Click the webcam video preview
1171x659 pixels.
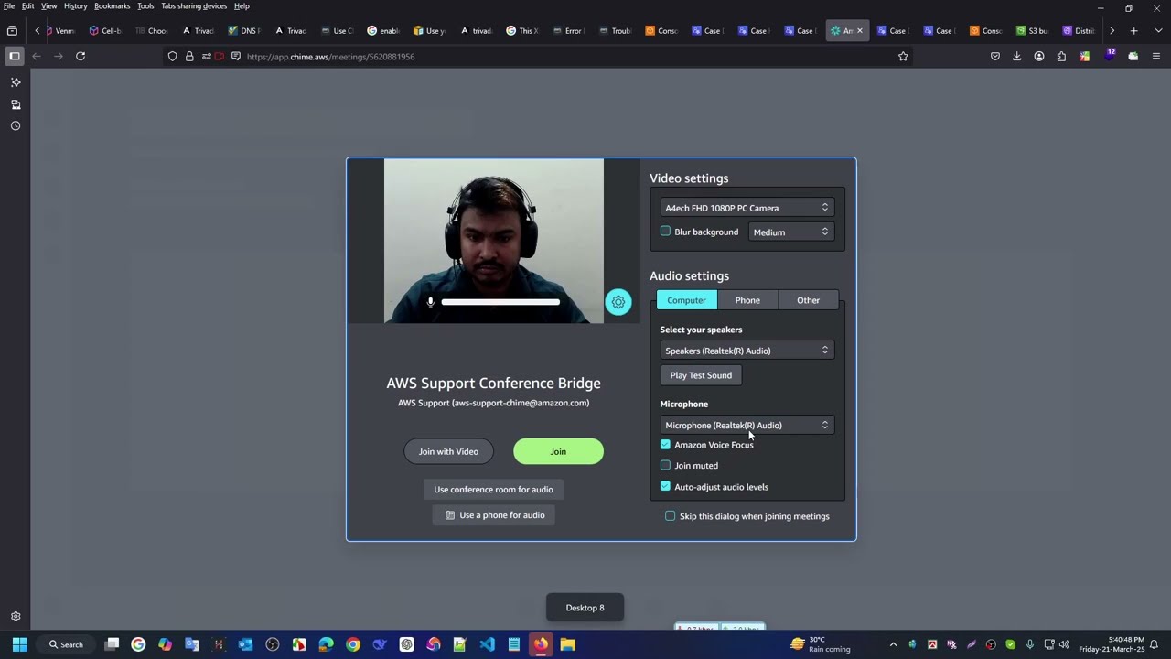click(494, 241)
